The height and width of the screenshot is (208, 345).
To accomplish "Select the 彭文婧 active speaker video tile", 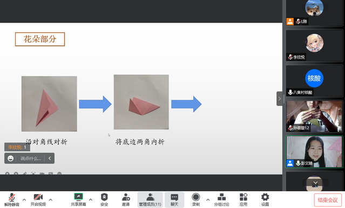I will pyautogui.click(x=314, y=152).
